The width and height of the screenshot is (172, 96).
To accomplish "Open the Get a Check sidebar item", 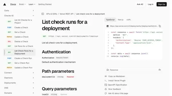I will click(20, 32).
